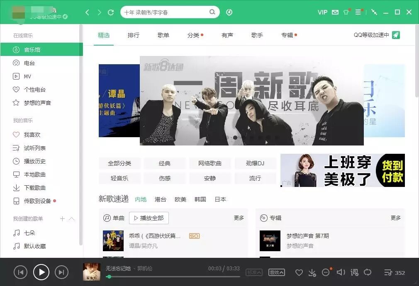
Task: Click the 伤感 category button
Action: point(165,178)
